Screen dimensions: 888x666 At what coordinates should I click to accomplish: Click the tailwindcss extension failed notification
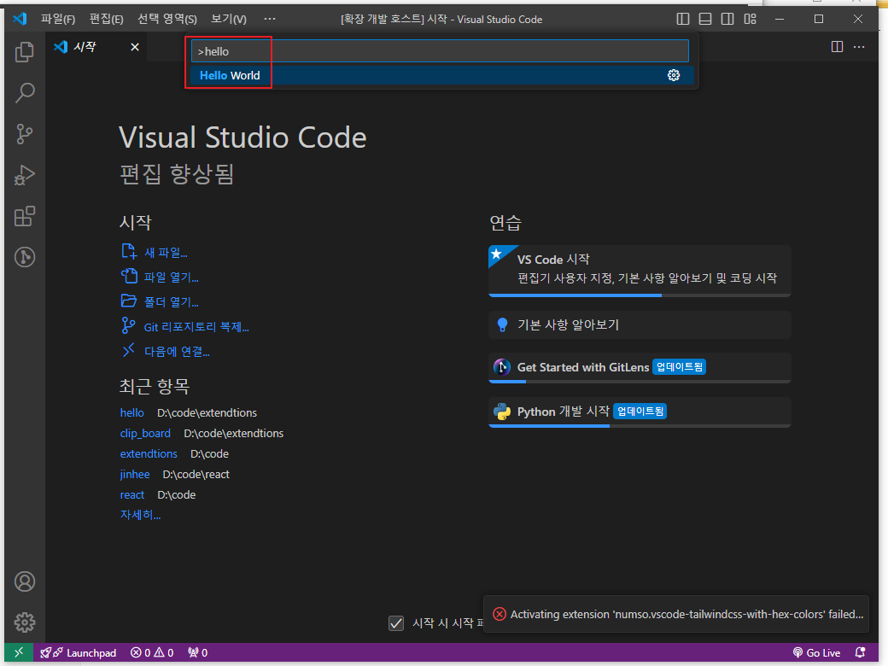coord(676,614)
